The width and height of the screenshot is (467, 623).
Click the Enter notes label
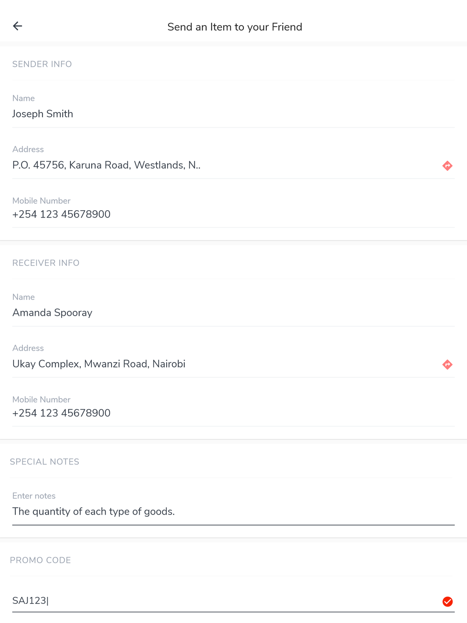34,496
